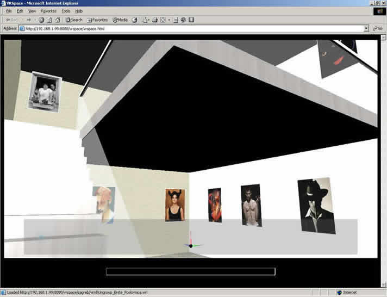Screen dimensions: 387x297
Task: Click the Media toolbar button
Action: pos(120,20)
